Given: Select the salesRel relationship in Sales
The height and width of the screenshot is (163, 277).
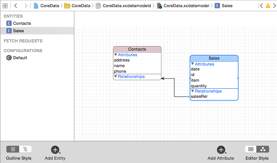Looking at the screenshot, I should (x=199, y=97).
